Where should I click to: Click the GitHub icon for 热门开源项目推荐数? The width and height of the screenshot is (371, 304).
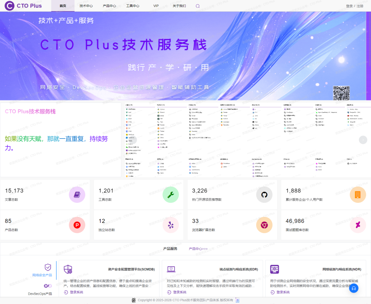click(x=264, y=195)
